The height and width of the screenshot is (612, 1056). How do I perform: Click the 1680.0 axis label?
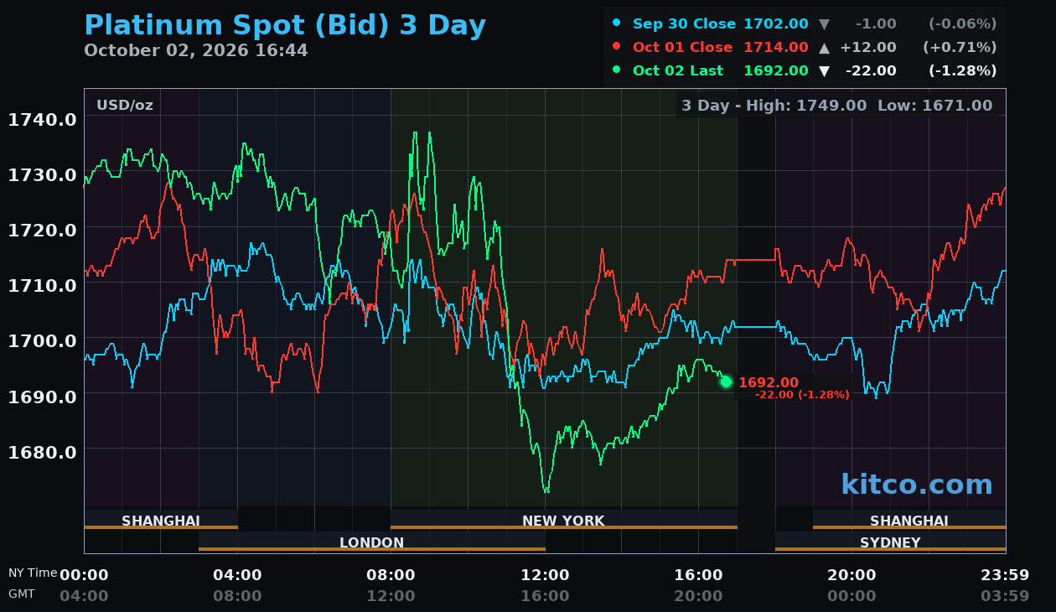[42, 452]
